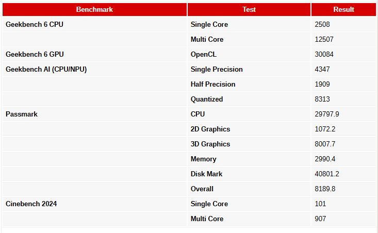Click the Cinebench 2024 benchmark cell
Screen dimensions: 378x233
pos(31,204)
